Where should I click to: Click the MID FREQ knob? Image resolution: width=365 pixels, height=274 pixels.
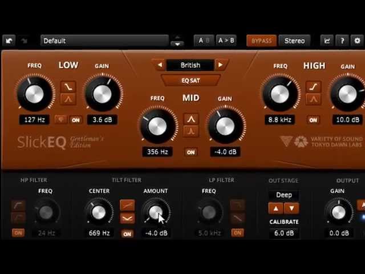click(157, 126)
